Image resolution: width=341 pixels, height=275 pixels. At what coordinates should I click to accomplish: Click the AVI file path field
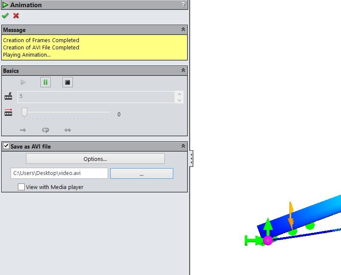point(59,173)
